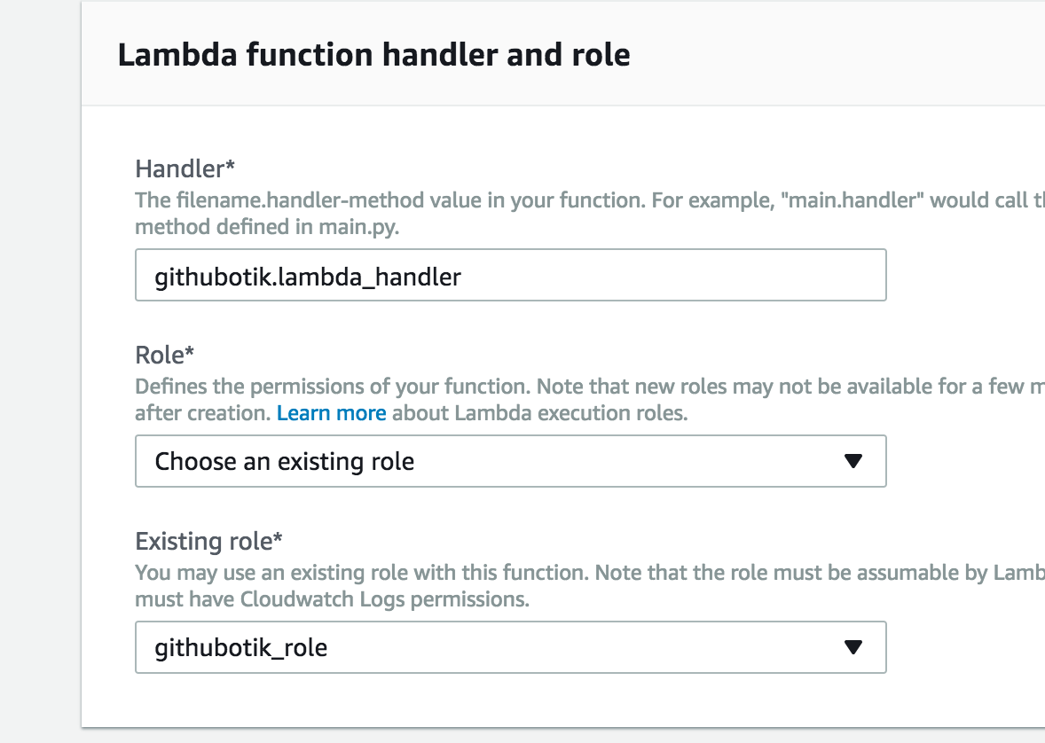Screen dimensions: 1045x743
Task: Click the 'Existing role*' field label
Action: (208, 541)
